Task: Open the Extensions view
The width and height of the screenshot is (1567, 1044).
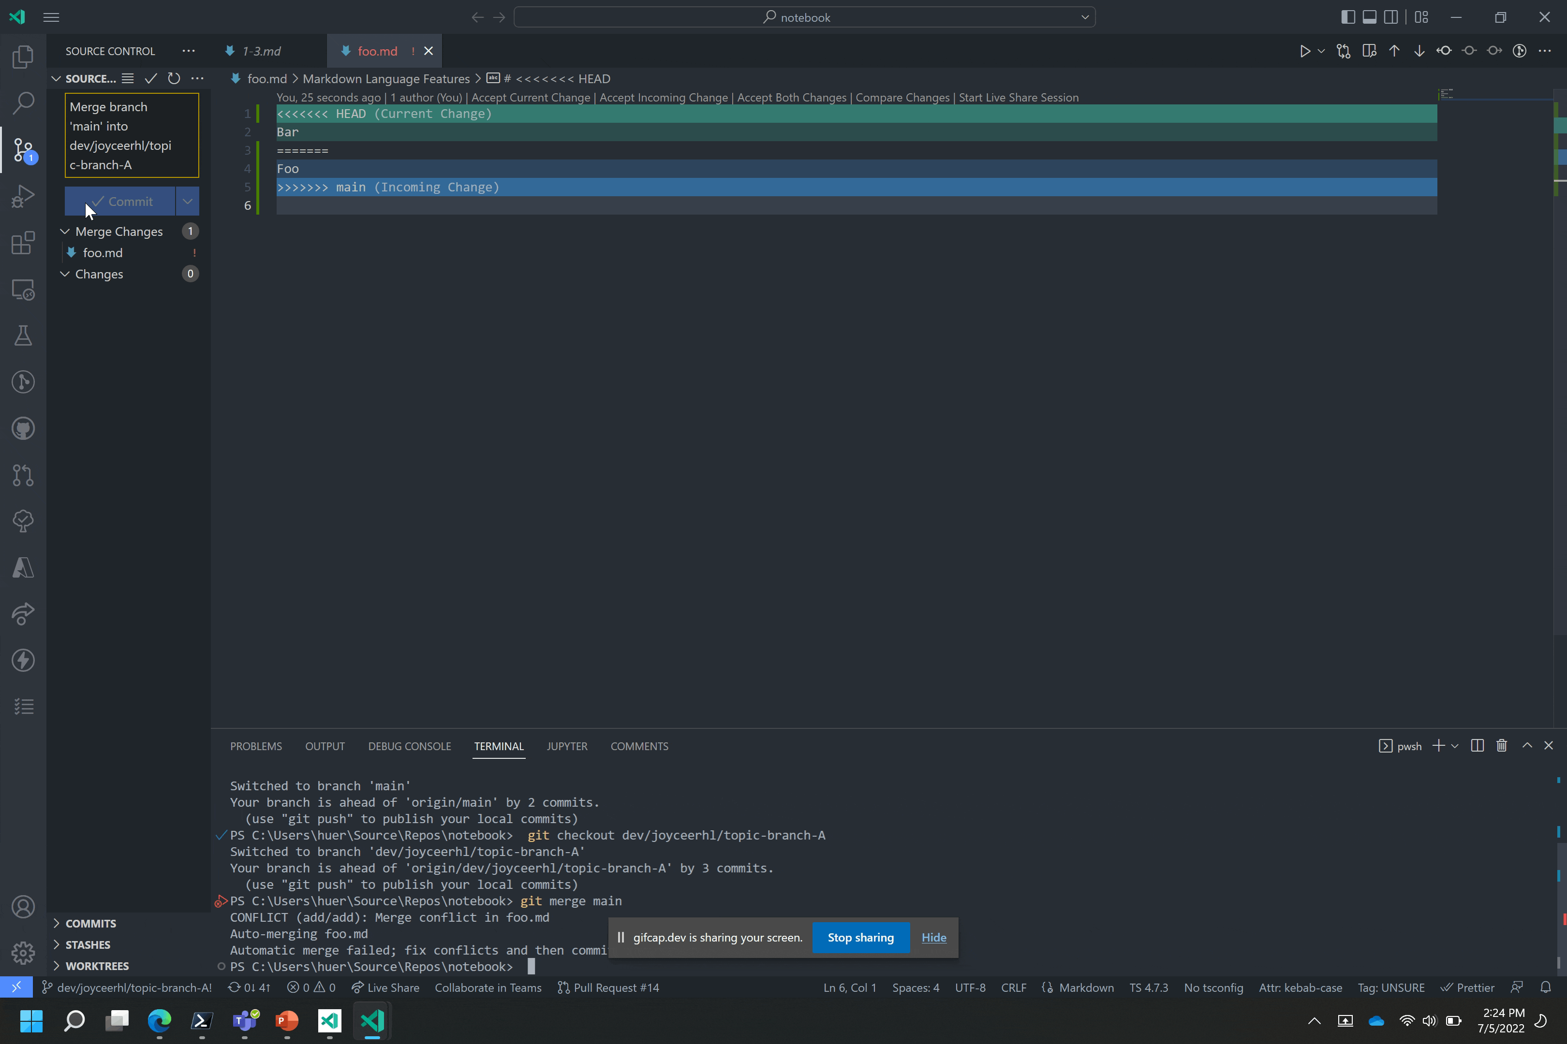Action: coord(23,243)
